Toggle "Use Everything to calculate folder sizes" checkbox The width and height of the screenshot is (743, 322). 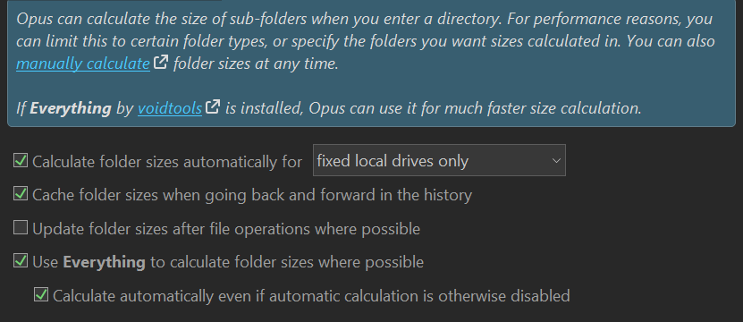pyautogui.click(x=21, y=261)
